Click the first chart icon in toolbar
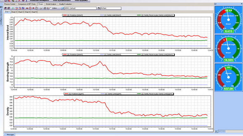243x136 pixels. click(x=5, y=8)
